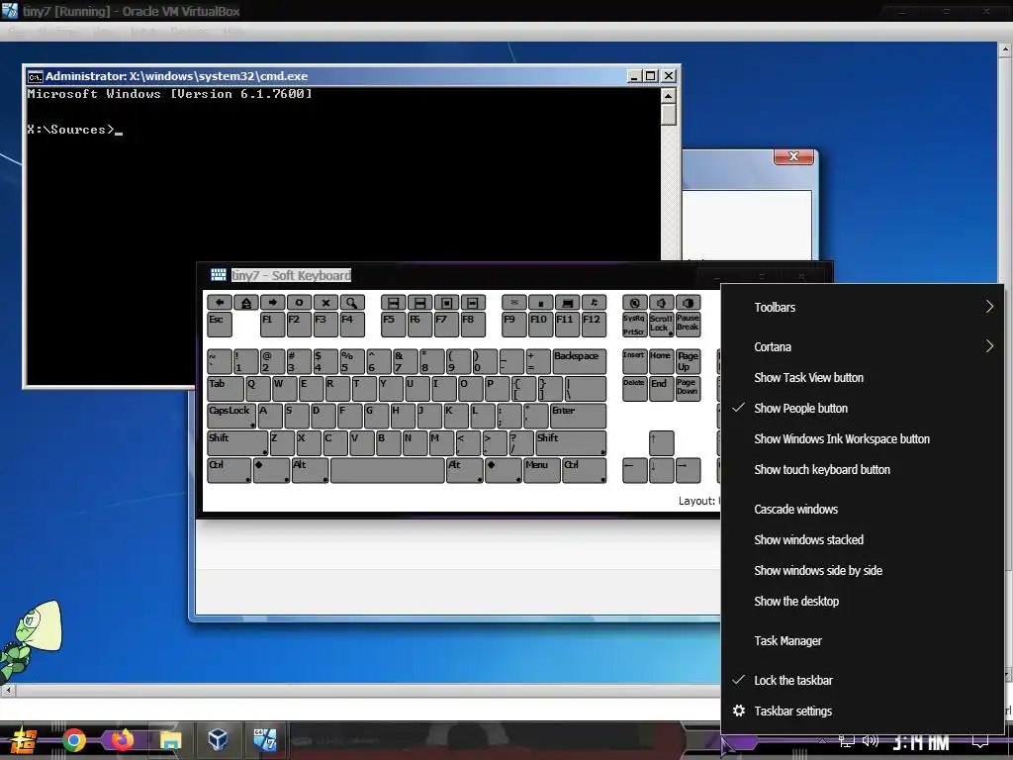
Task: Choose Show windows stacked
Action: [863, 540]
